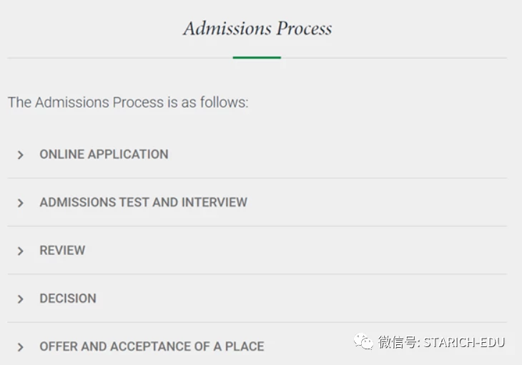Click the OFFER AND ACCEPTANCE OF A PLACE title

pyautogui.click(x=152, y=346)
